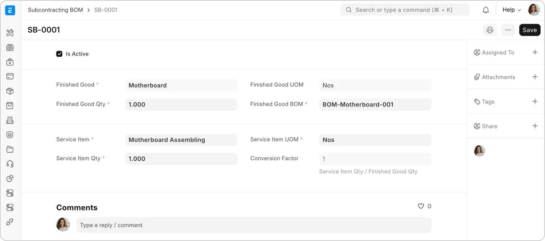Add a tag with the Tags plus
The height and width of the screenshot is (241, 545).
click(x=535, y=101)
